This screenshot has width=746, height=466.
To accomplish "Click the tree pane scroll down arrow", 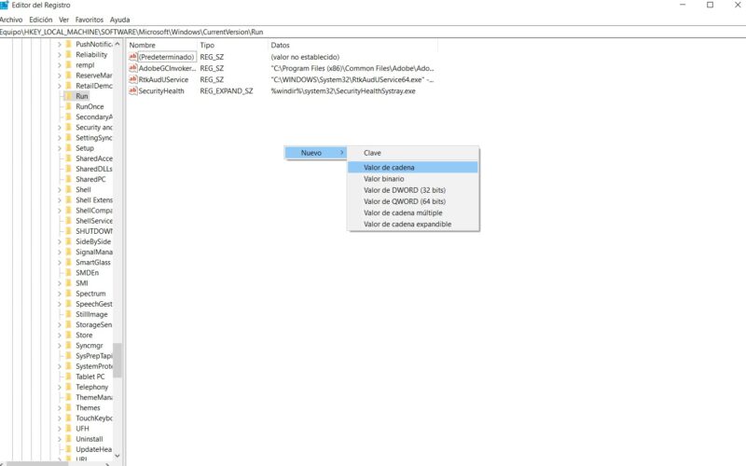I will pos(117,456).
